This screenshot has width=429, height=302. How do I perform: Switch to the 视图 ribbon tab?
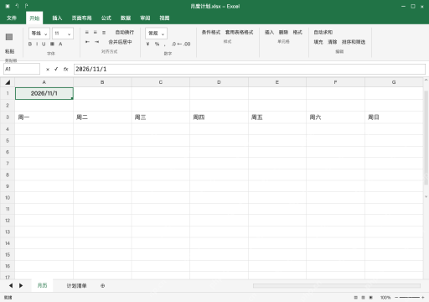click(x=164, y=18)
